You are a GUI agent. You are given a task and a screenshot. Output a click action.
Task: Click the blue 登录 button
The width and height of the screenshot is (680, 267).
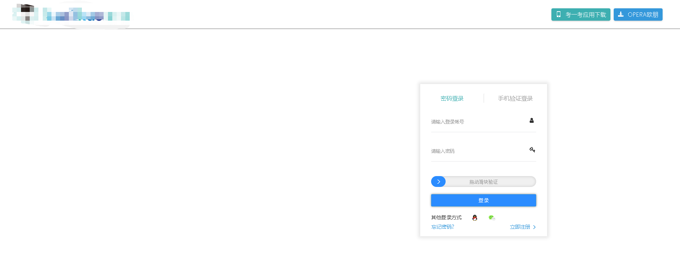pos(484,200)
